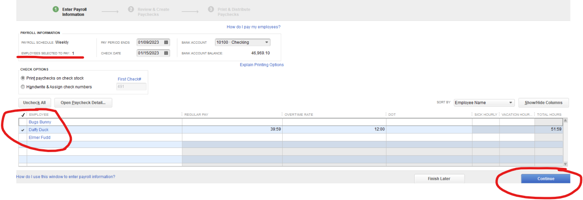583x200 pixels.
Task: Click the Show/Hide Columns button
Action: coord(543,103)
